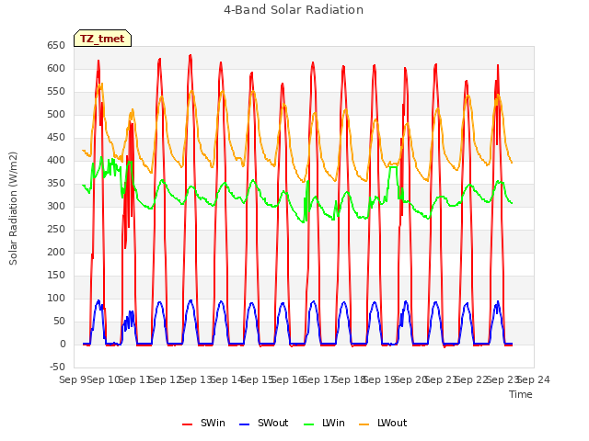Screen dimensions: 589x441
Task: Click the 500 y-axis tick label
Action: [56, 114]
